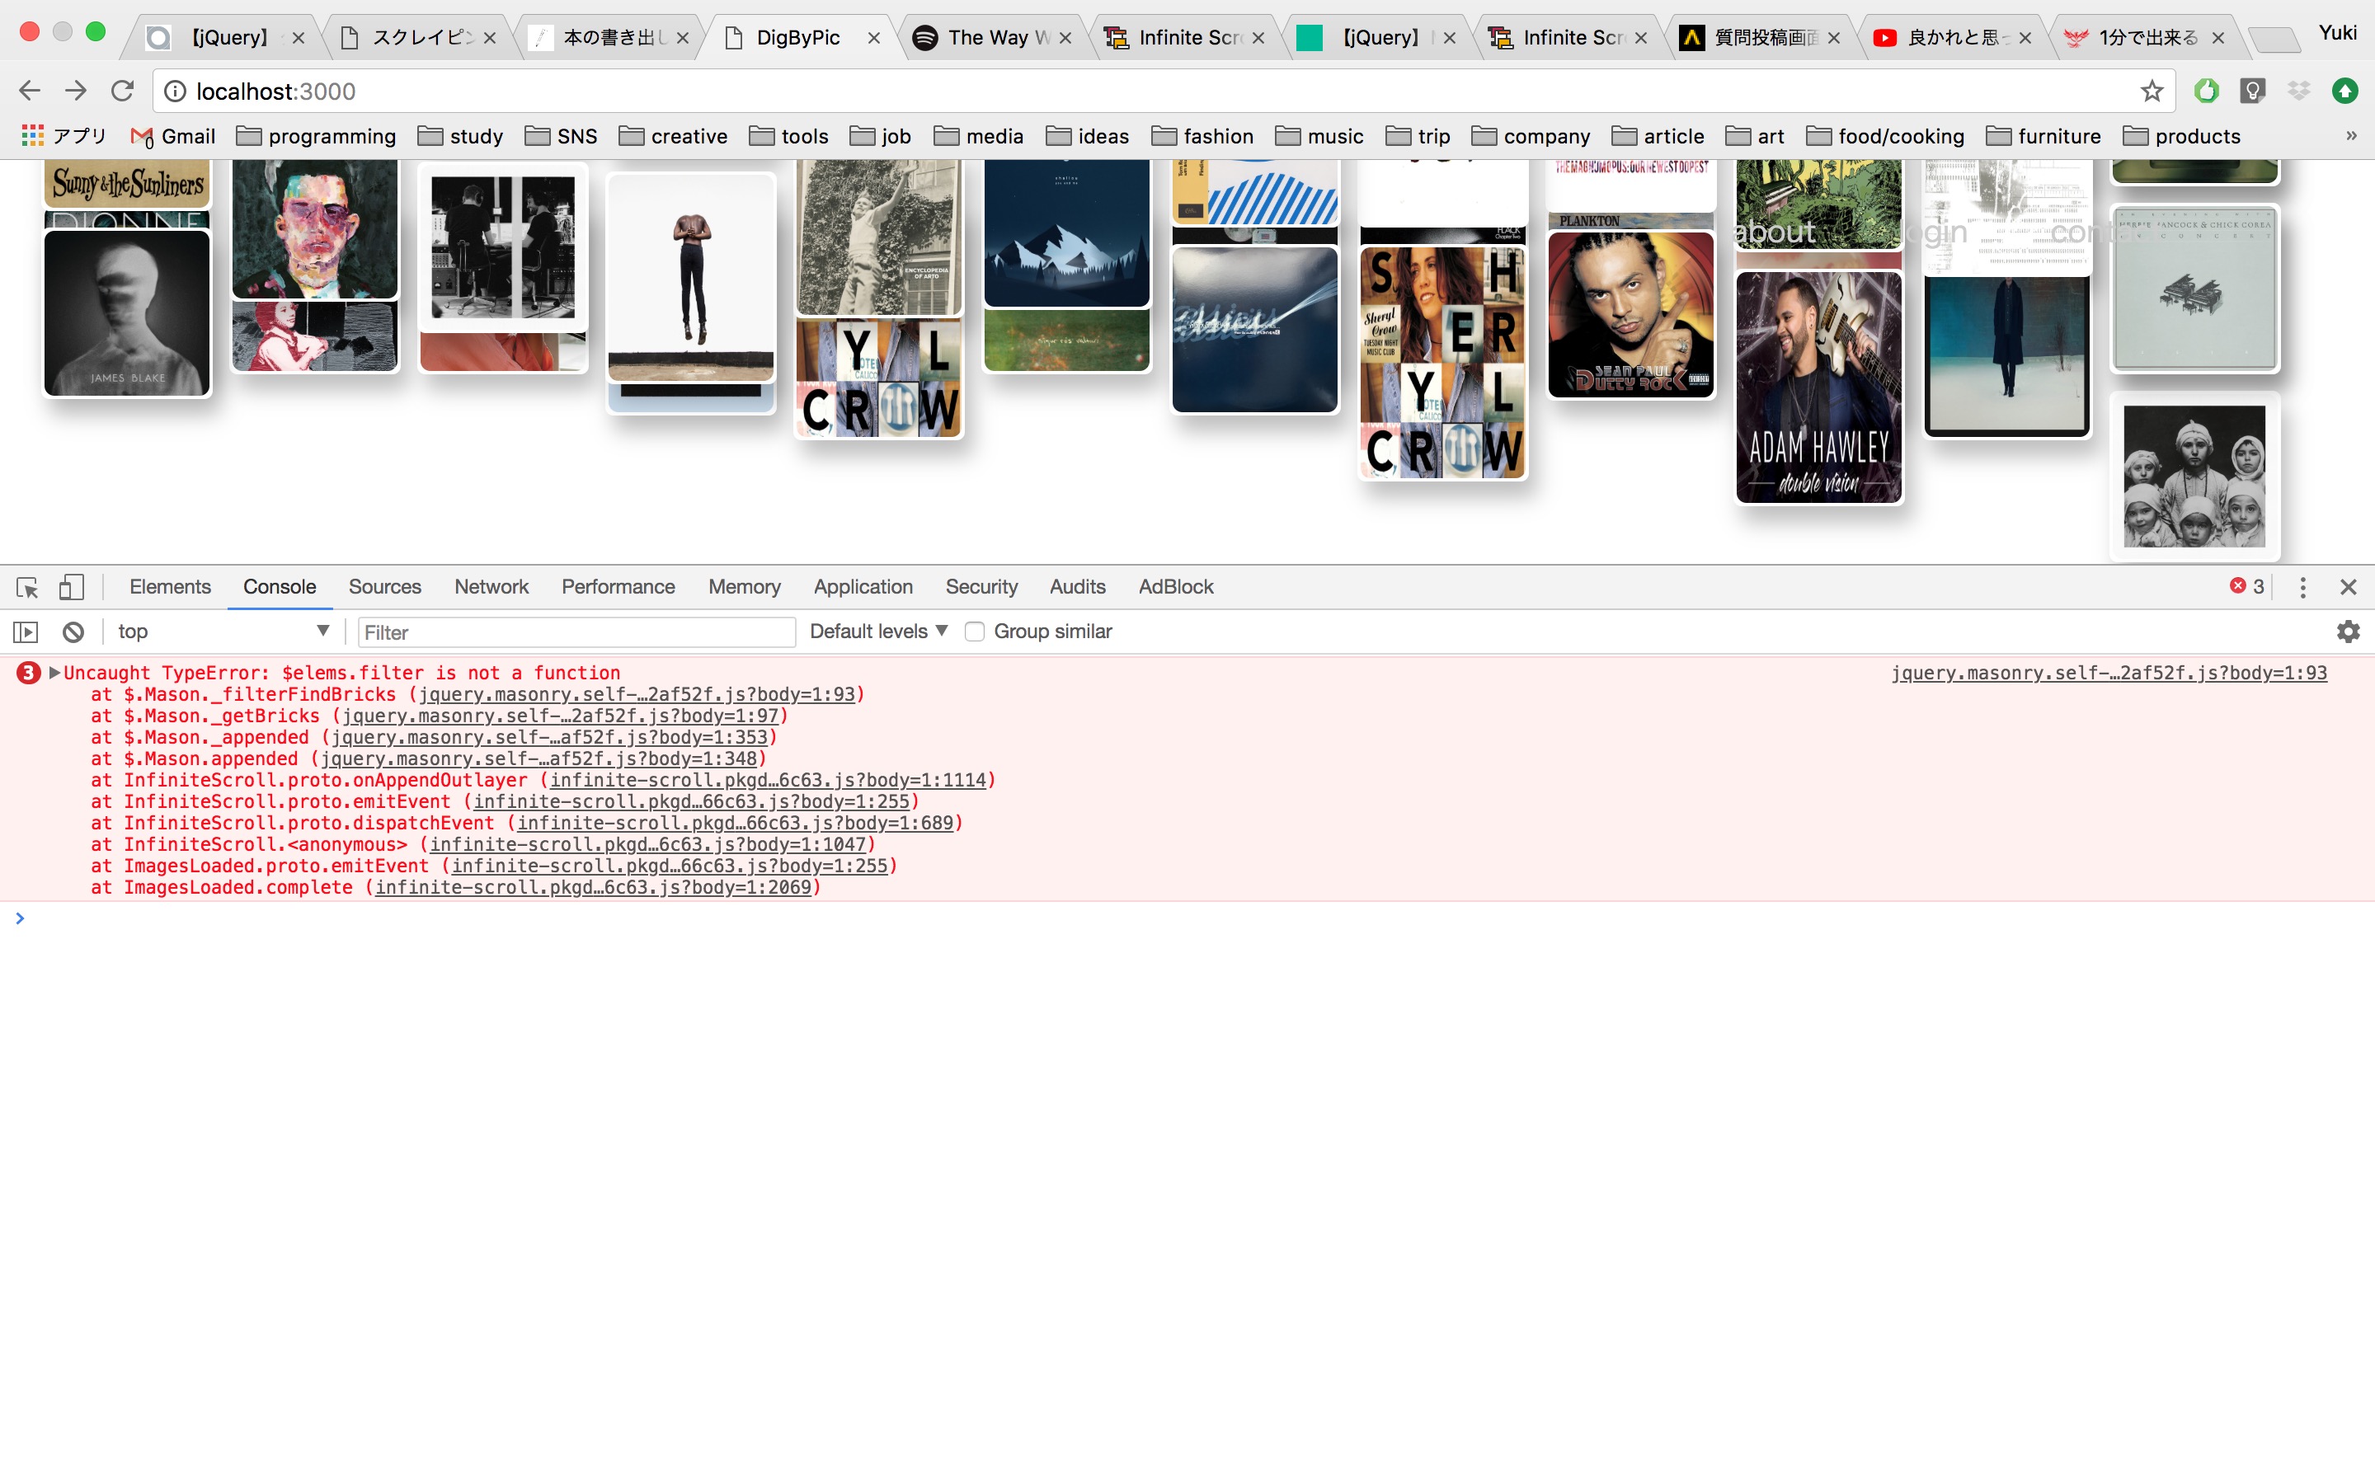Switch to the Elements tab
The width and height of the screenshot is (2375, 1484).
pos(170,587)
